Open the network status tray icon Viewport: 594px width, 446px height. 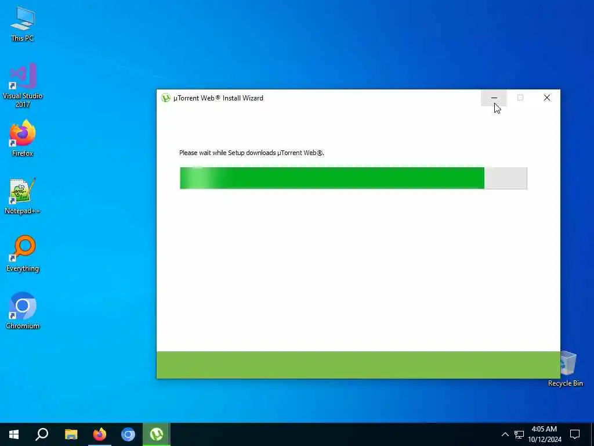tap(519, 434)
